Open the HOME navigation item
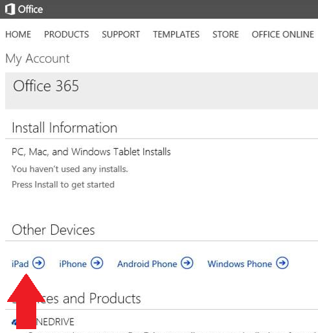 (18, 34)
